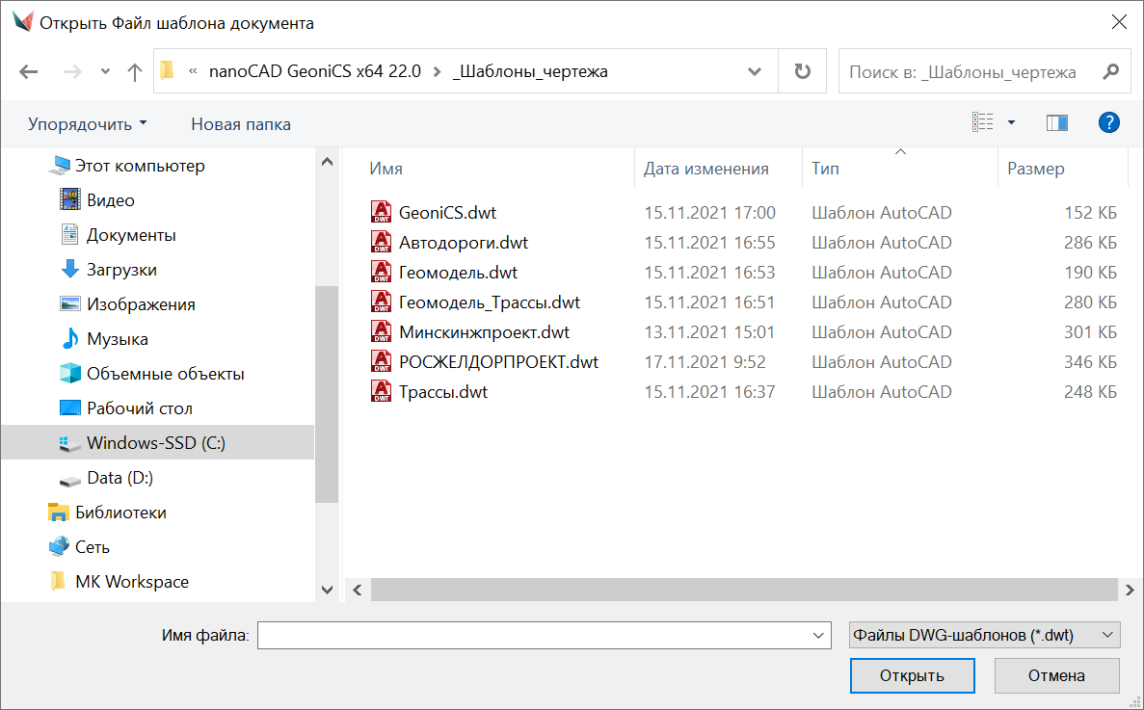Open Data (D:) drive in sidebar

(x=120, y=478)
